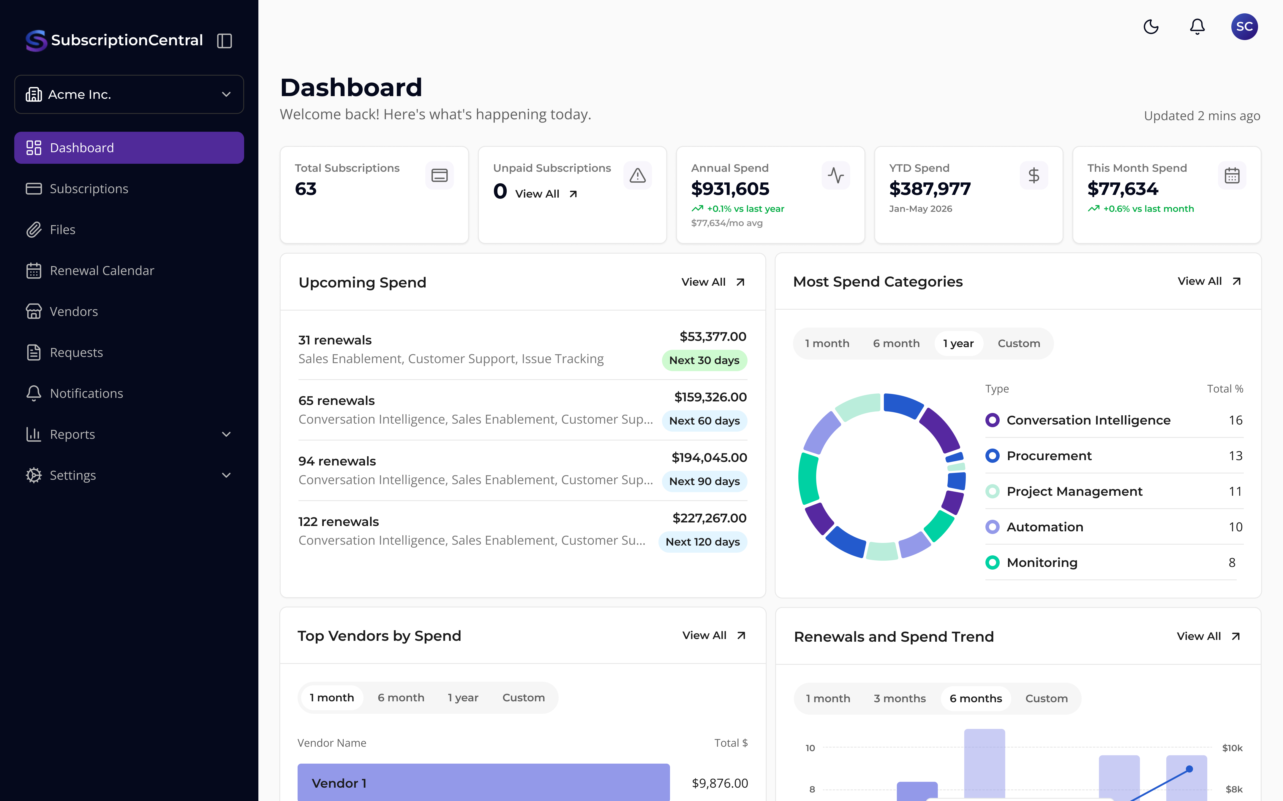Click the Files paperclip icon
Screen dimensions: 1283x801
(x=34, y=229)
